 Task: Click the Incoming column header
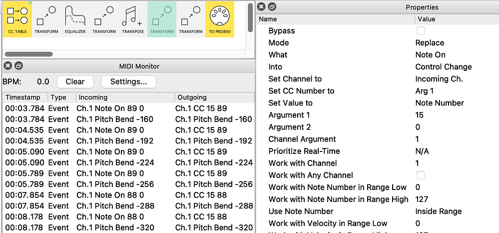(125, 97)
